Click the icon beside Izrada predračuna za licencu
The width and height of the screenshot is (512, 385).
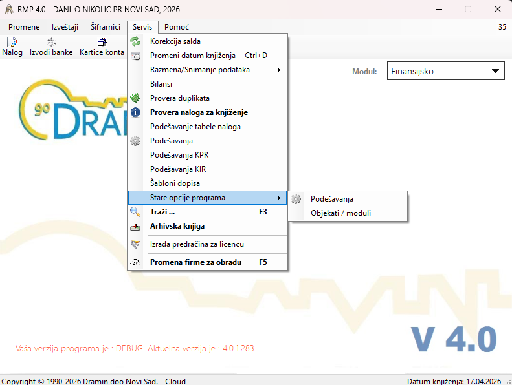[135, 244]
